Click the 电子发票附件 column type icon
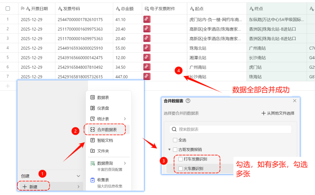 click(147, 9)
